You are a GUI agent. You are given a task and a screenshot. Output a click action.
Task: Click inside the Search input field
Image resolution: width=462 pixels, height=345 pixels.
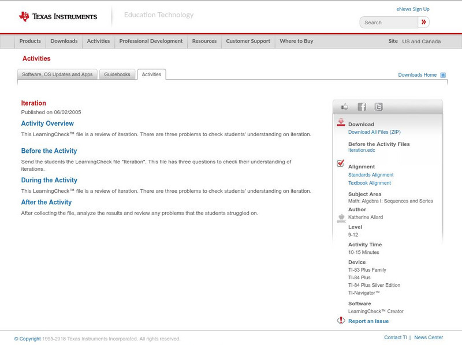pyautogui.click(x=388, y=21)
